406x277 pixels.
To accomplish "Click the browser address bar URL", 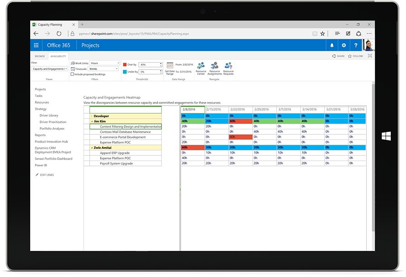I will pos(134,34).
